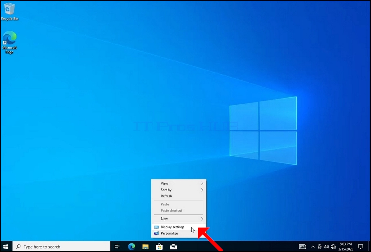Choose Refresh in the context menu
This screenshot has height=252, width=371.
coord(179,196)
